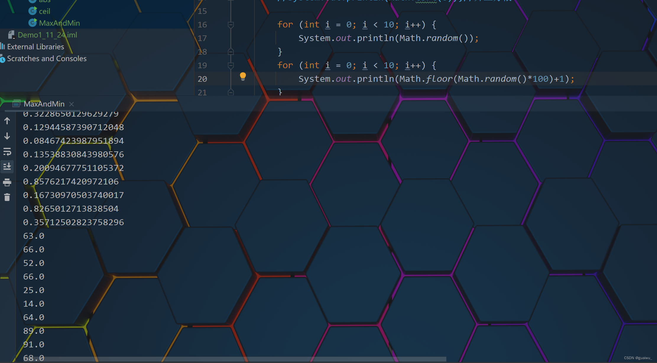Click the up arrow in the run toolbar
The image size is (657, 363).
click(x=7, y=121)
